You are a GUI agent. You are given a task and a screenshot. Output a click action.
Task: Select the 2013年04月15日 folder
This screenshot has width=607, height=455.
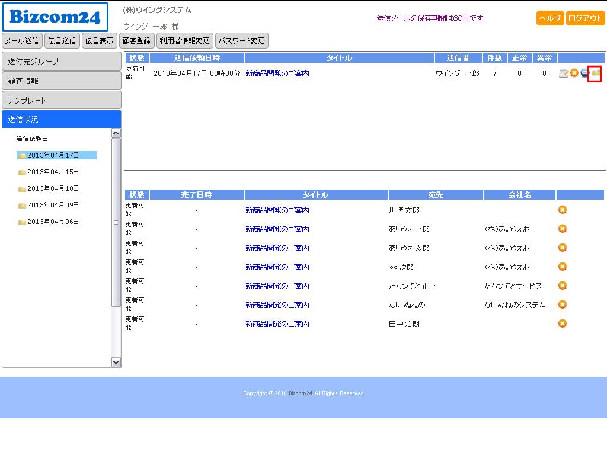53,172
